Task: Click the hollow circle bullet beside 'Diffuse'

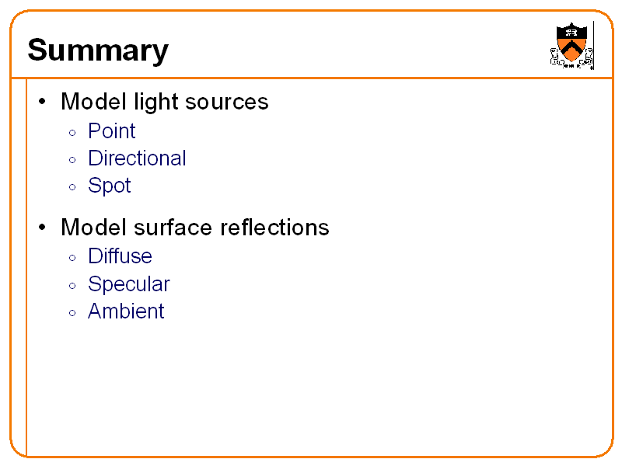Action: pos(72,258)
